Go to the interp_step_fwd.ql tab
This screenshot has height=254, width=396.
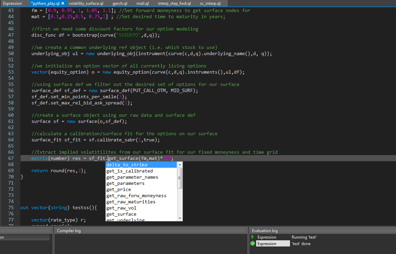[174, 3]
